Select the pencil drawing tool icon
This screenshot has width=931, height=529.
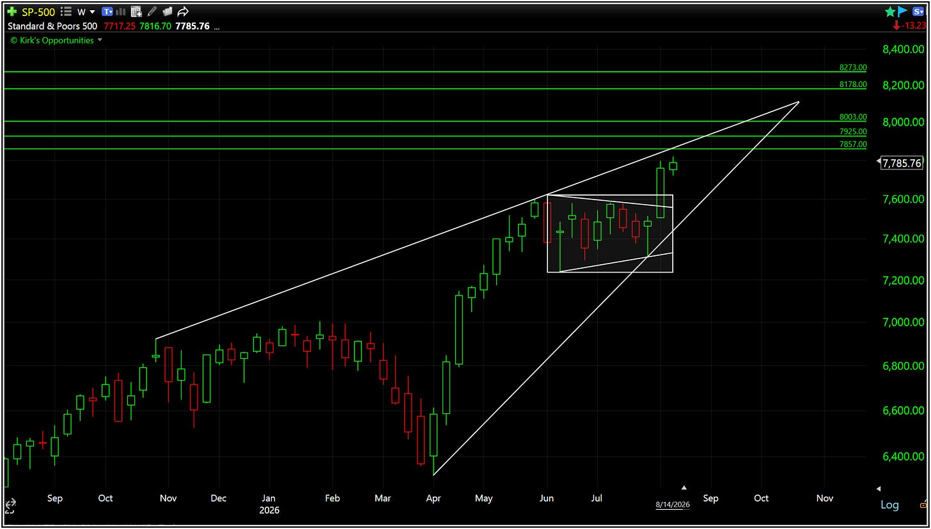coord(152,12)
